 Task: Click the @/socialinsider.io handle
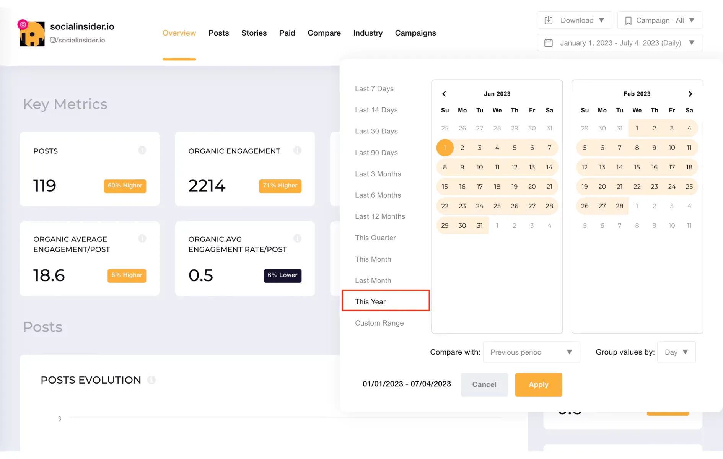click(x=77, y=40)
